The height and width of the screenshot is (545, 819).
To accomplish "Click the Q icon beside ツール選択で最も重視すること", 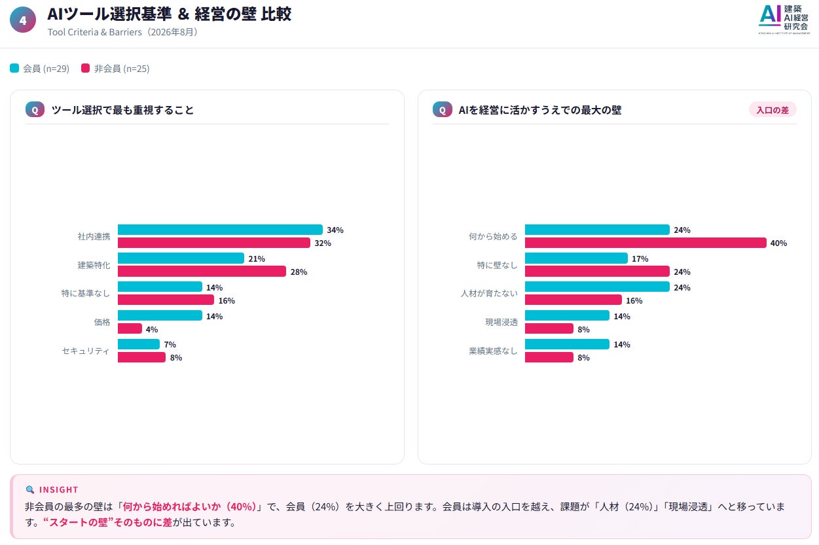I will tap(35, 110).
